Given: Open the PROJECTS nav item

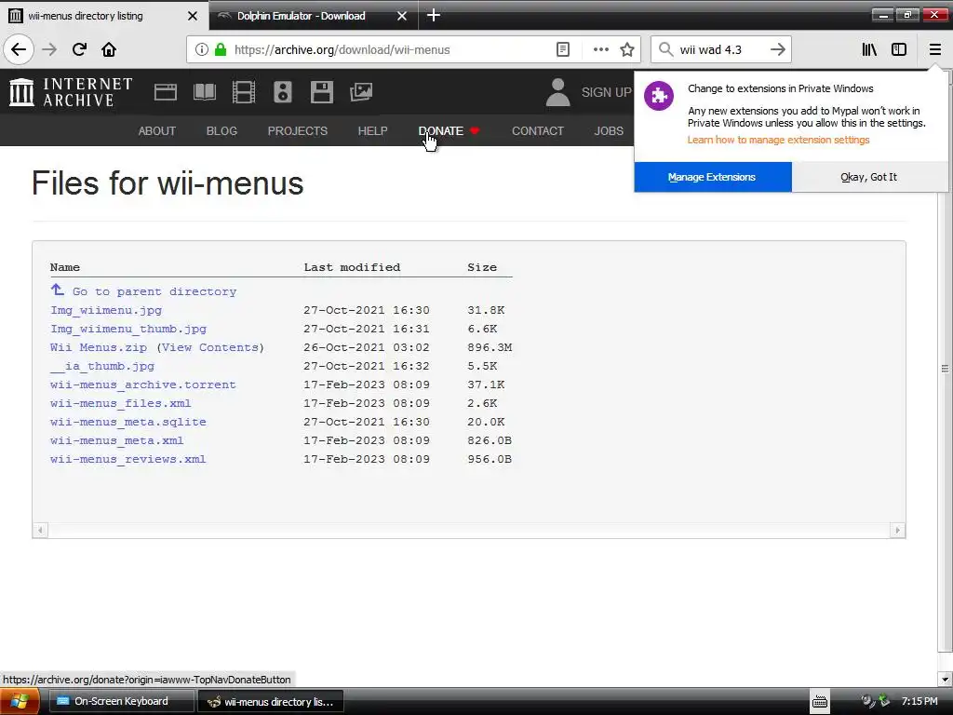Looking at the screenshot, I should (298, 130).
